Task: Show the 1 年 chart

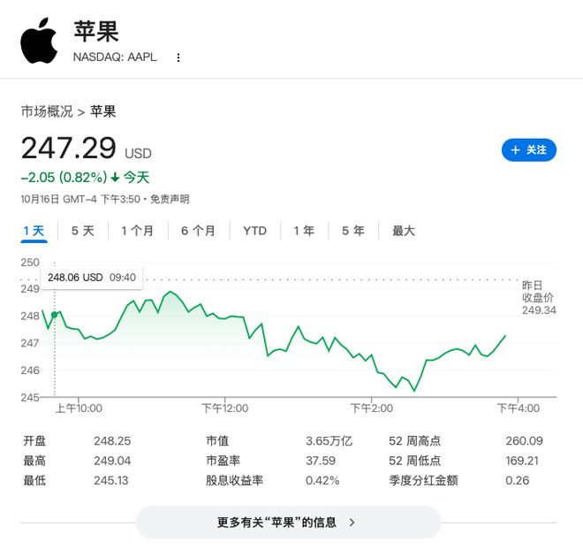Action: tap(304, 231)
